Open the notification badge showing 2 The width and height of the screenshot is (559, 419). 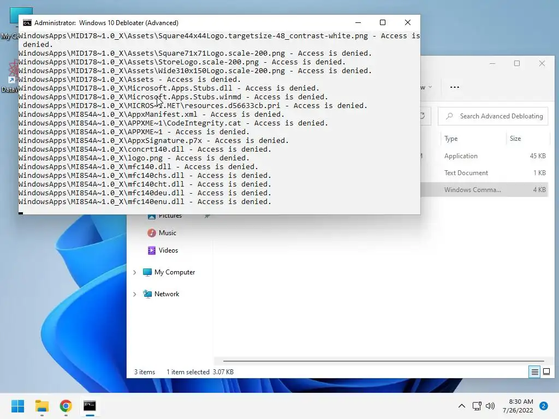(543, 406)
